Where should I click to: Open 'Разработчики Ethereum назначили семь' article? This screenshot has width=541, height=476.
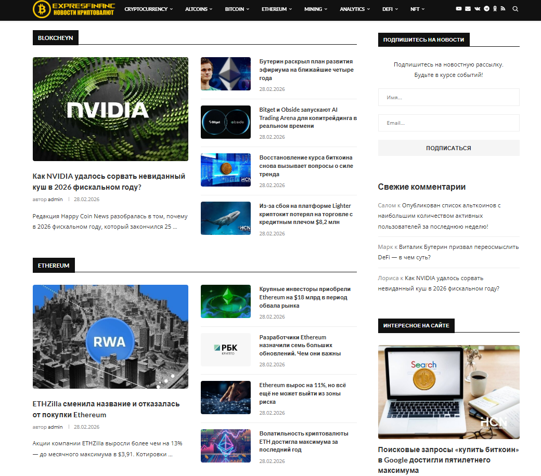(300, 345)
